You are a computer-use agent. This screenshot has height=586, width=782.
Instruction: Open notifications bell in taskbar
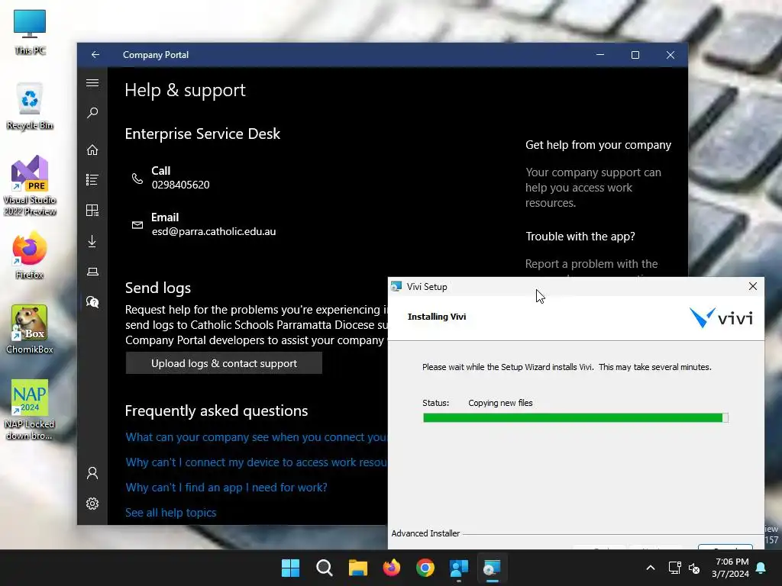(x=761, y=568)
